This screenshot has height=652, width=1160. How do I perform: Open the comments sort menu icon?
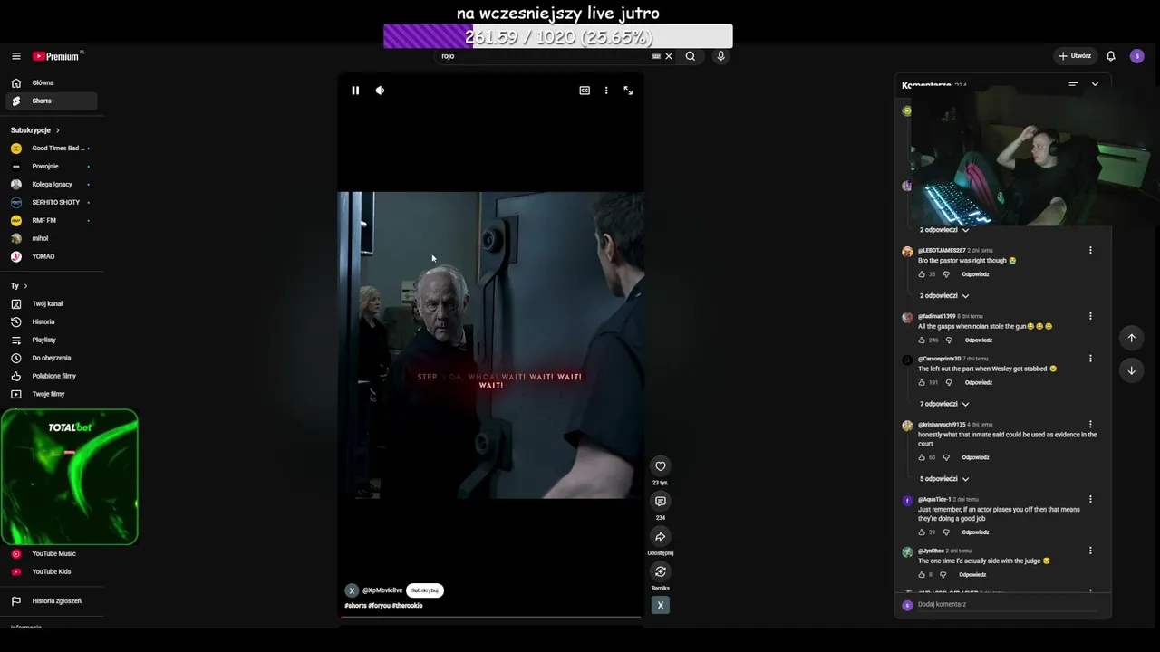pyautogui.click(x=1073, y=84)
